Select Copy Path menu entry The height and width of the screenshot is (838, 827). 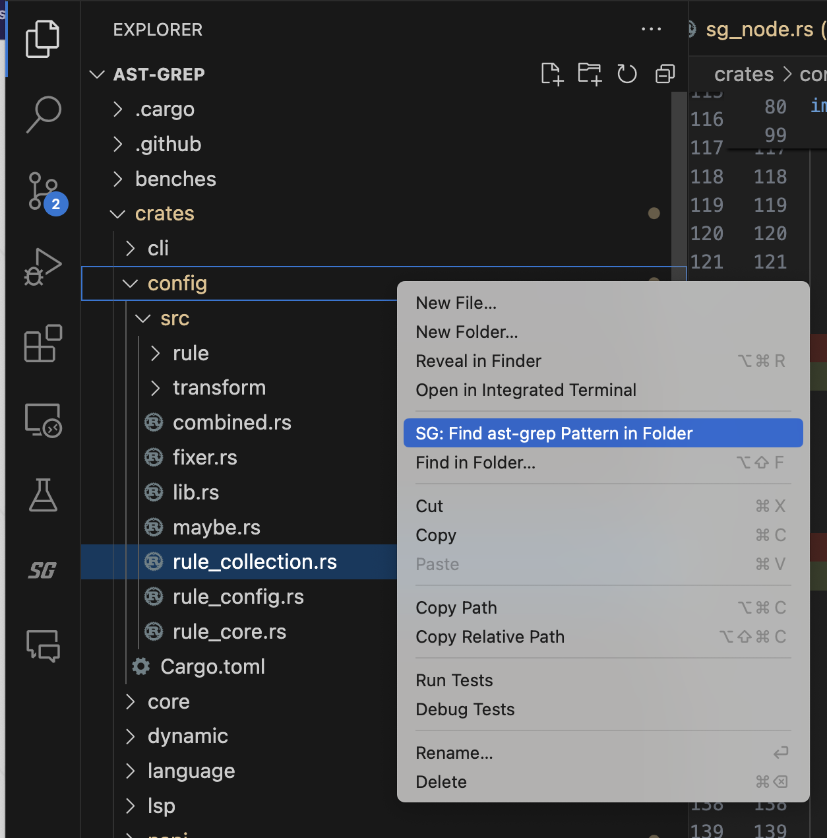click(603, 608)
